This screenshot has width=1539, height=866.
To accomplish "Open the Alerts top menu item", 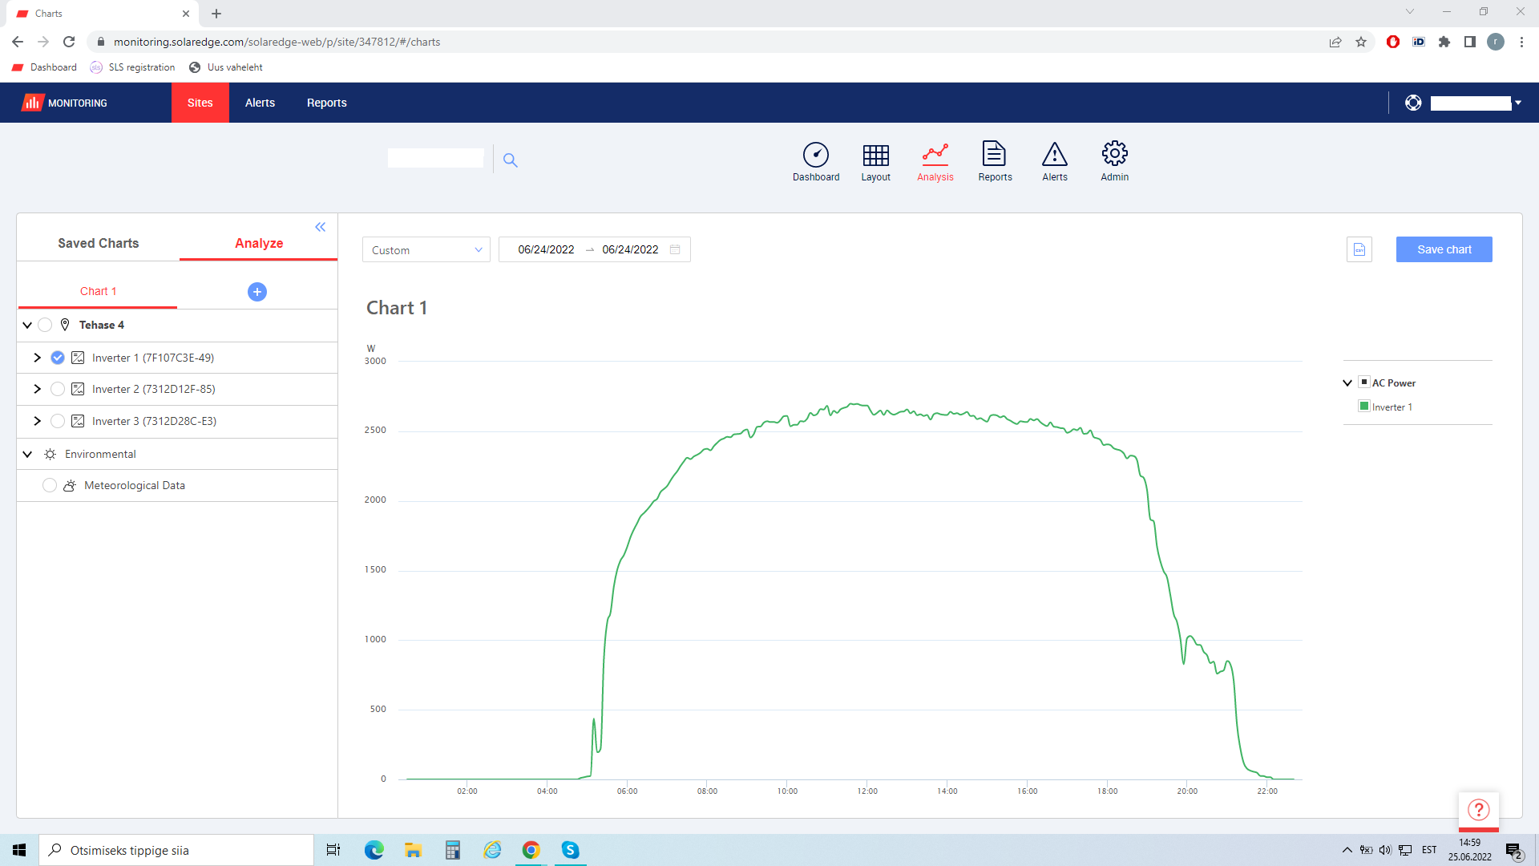I will click(260, 103).
